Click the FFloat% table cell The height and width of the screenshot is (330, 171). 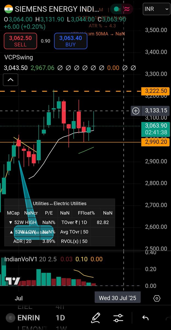(86, 213)
